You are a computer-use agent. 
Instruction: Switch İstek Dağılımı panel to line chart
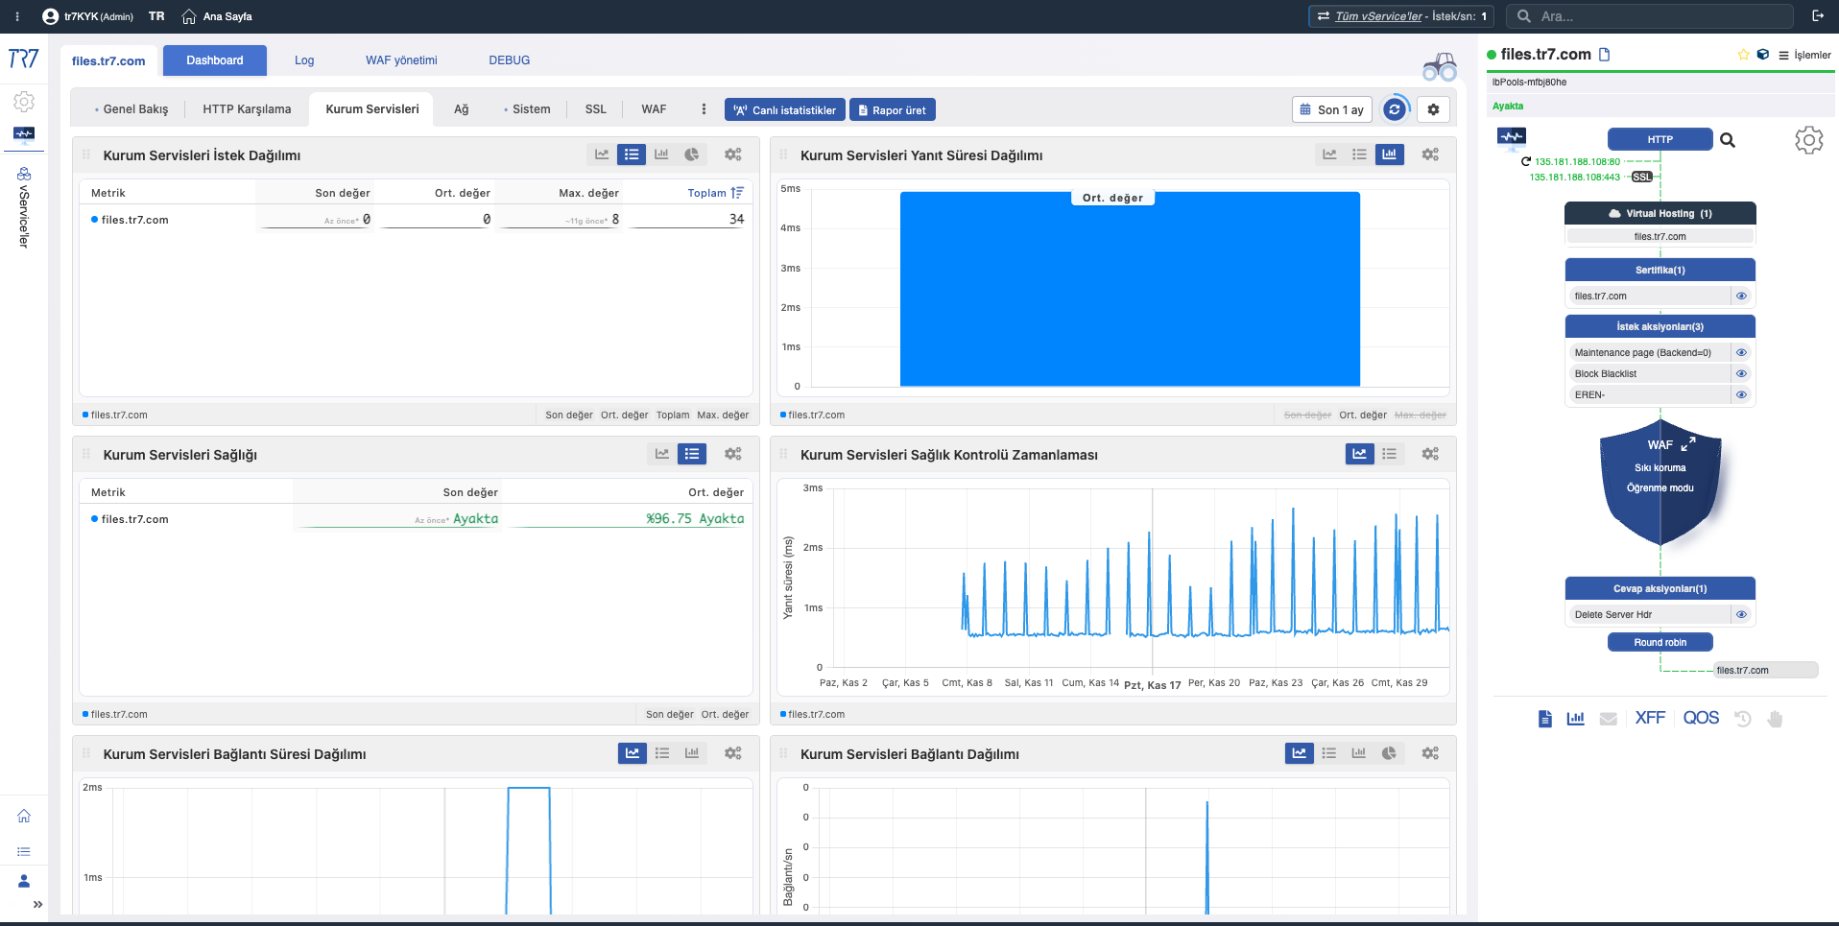point(602,154)
